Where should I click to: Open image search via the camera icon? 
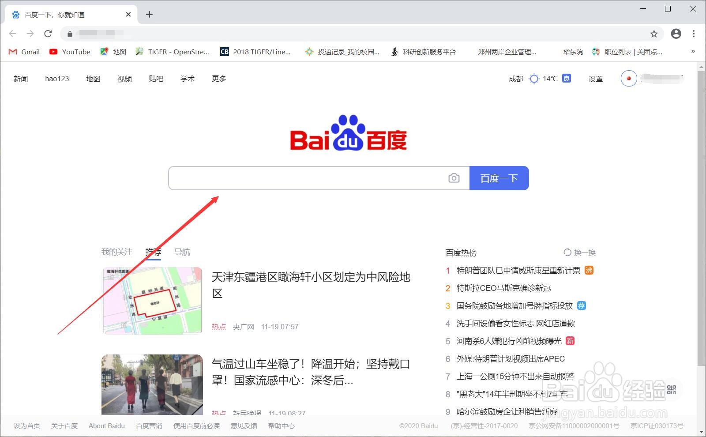click(454, 178)
